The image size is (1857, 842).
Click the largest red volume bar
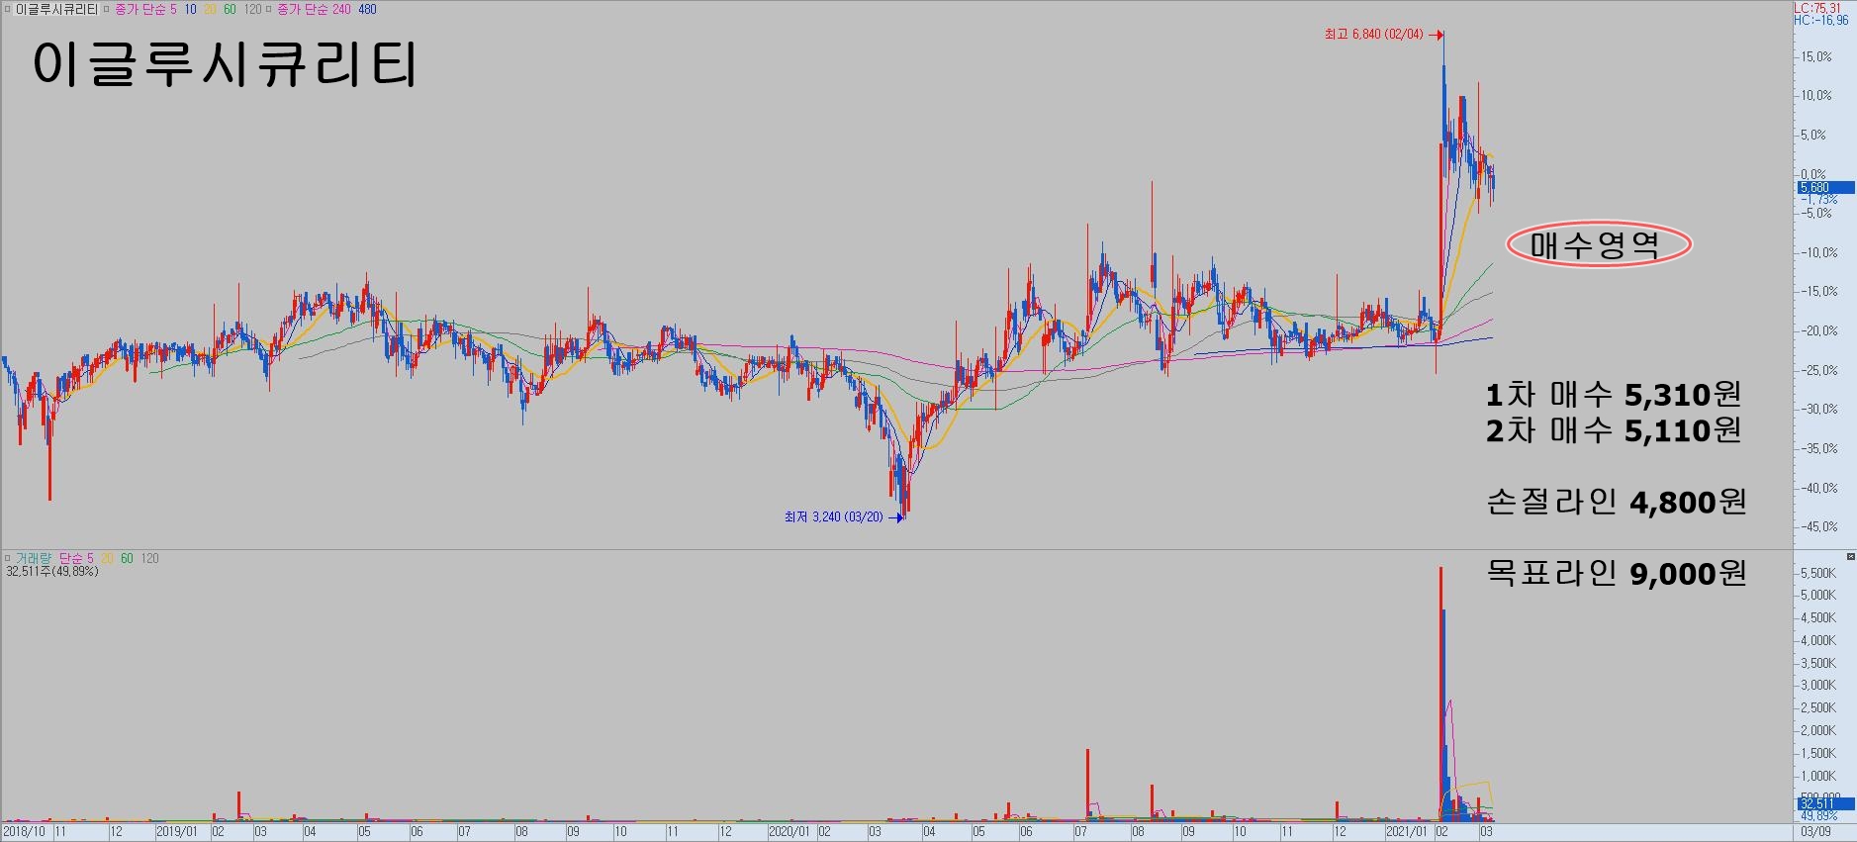1440,694
